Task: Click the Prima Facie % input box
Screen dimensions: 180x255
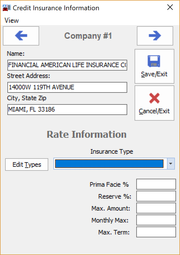Action: coord(156,184)
